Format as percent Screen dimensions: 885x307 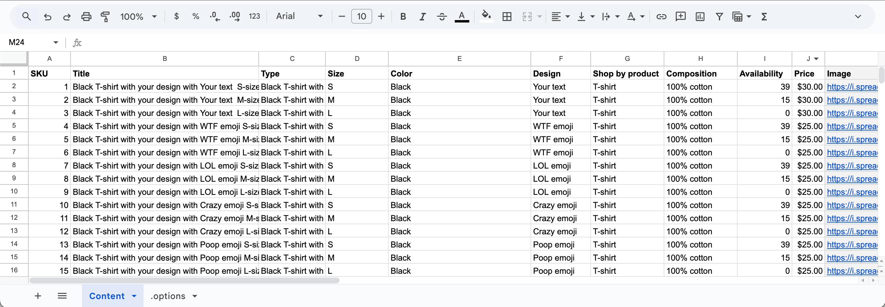(196, 16)
